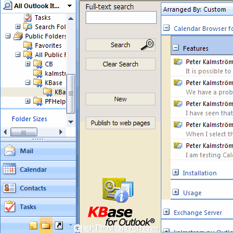Screen dimensions: 233x233
Task: Open the Notes icon in navigation bar
Action: point(33,225)
